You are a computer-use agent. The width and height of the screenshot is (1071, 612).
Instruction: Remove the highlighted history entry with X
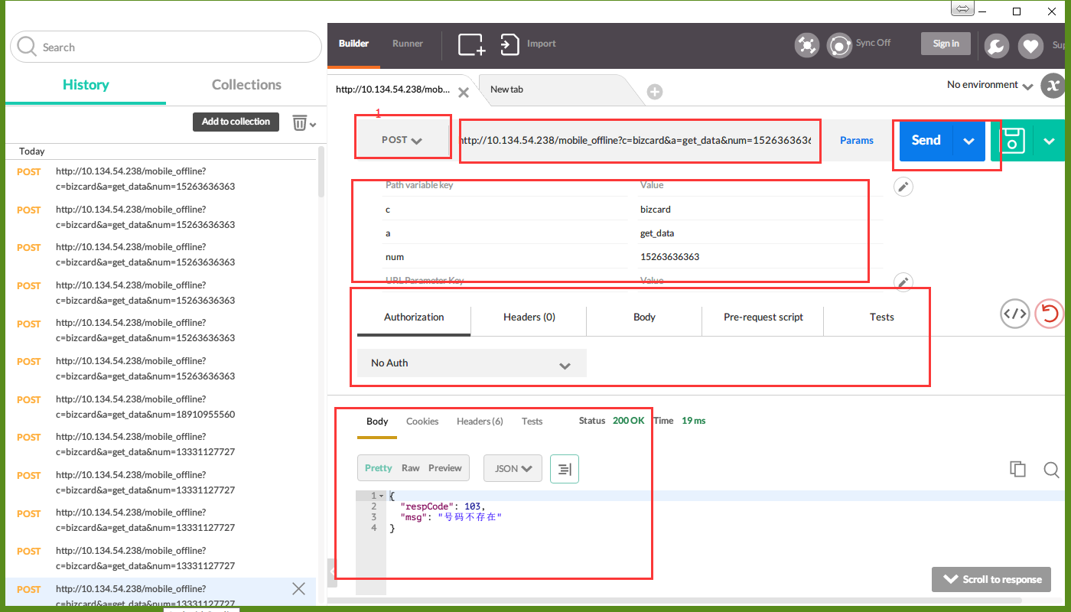299,588
